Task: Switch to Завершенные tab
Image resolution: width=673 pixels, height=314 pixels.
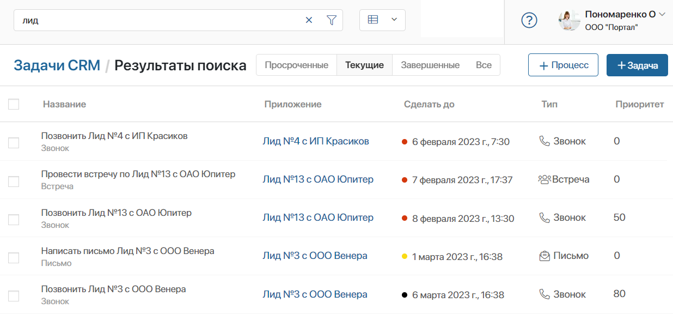Action: [x=430, y=65]
